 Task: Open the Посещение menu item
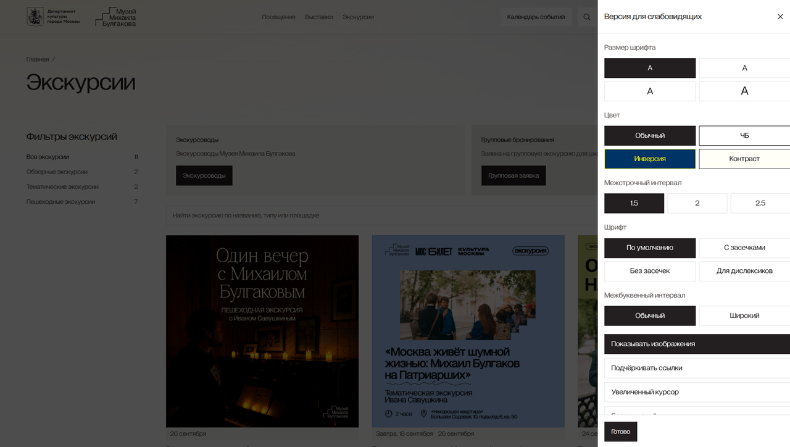click(x=278, y=17)
